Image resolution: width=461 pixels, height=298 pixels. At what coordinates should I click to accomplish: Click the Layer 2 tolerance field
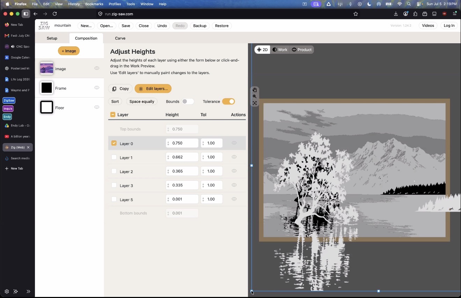(x=212, y=171)
